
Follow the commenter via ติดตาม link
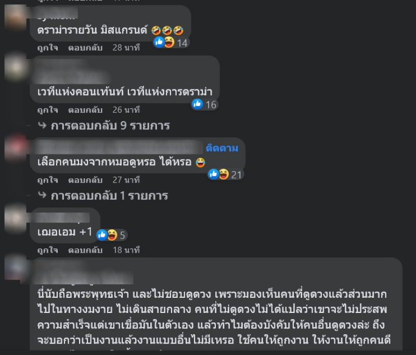pos(222,148)
